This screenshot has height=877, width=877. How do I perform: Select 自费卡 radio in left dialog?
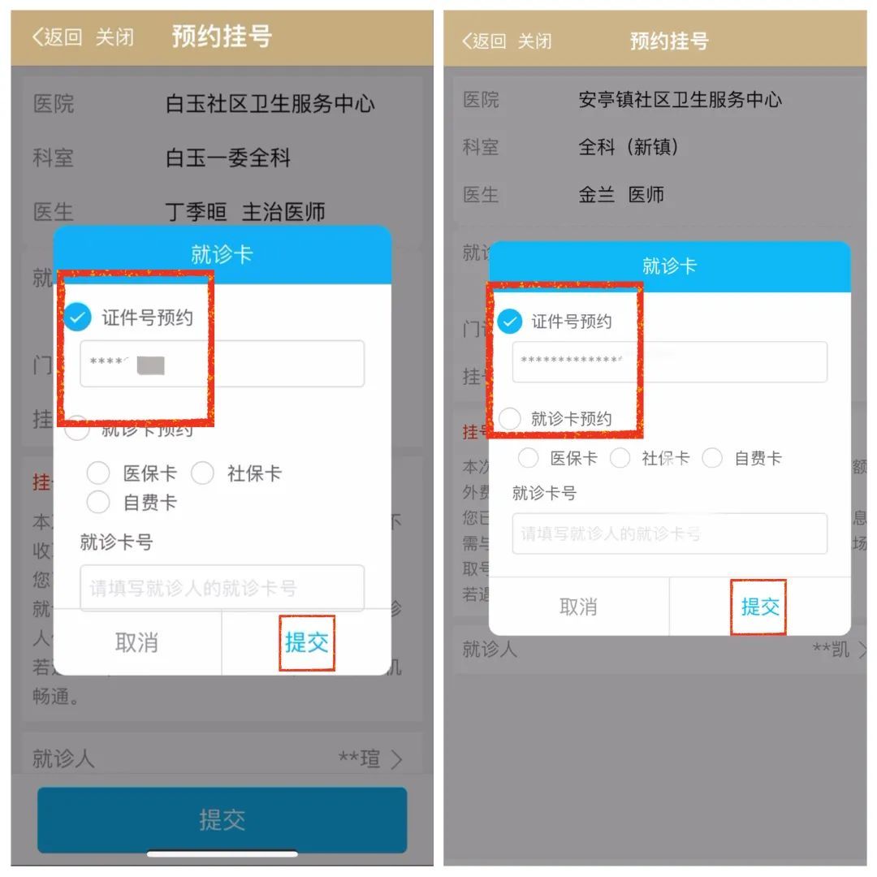point(98,502)
